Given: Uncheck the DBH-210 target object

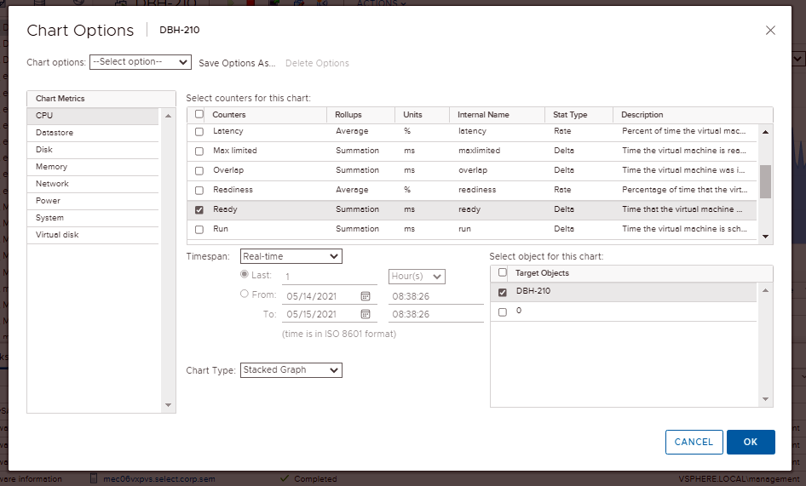Looking at the screenshot, I should click(502, 292).
